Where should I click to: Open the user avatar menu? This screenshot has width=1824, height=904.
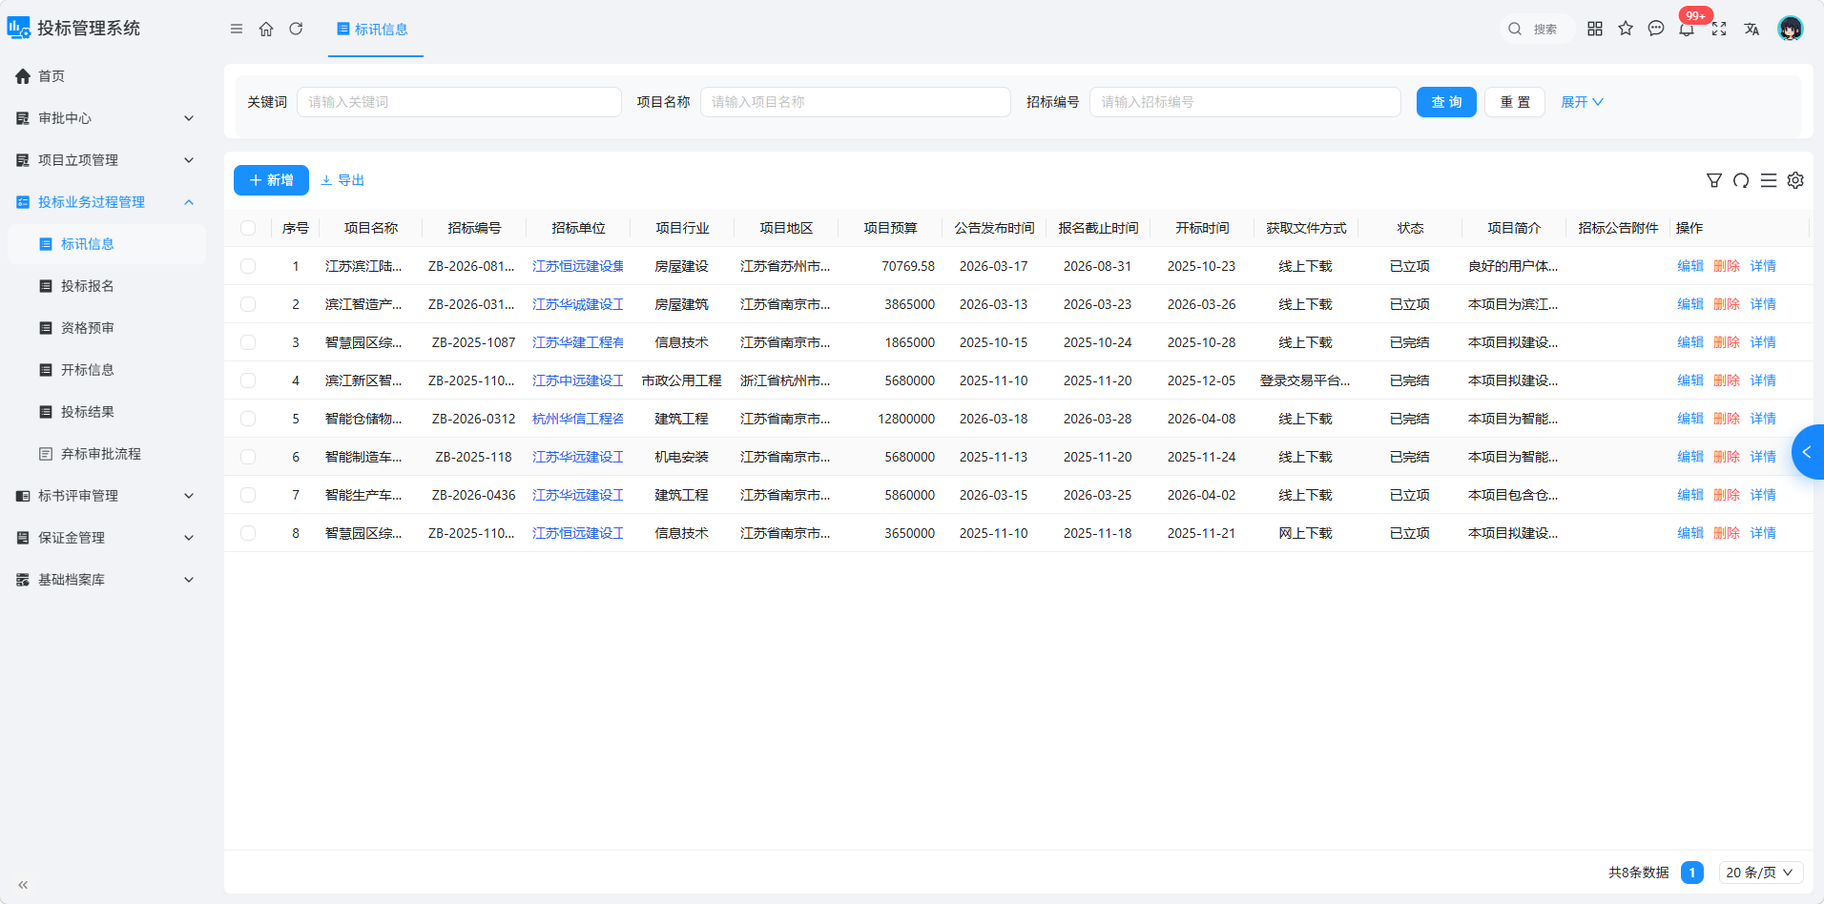pos(1791,29)
